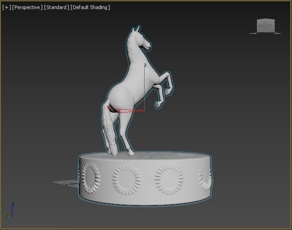Viewport: 292px width, 230px height.
Task: Open the Standard viewport menu
Action: pyautogui.click(x=57, y=7)
